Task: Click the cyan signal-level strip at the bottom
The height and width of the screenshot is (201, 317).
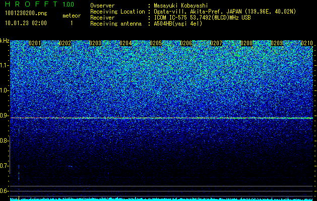Action: 162,199
